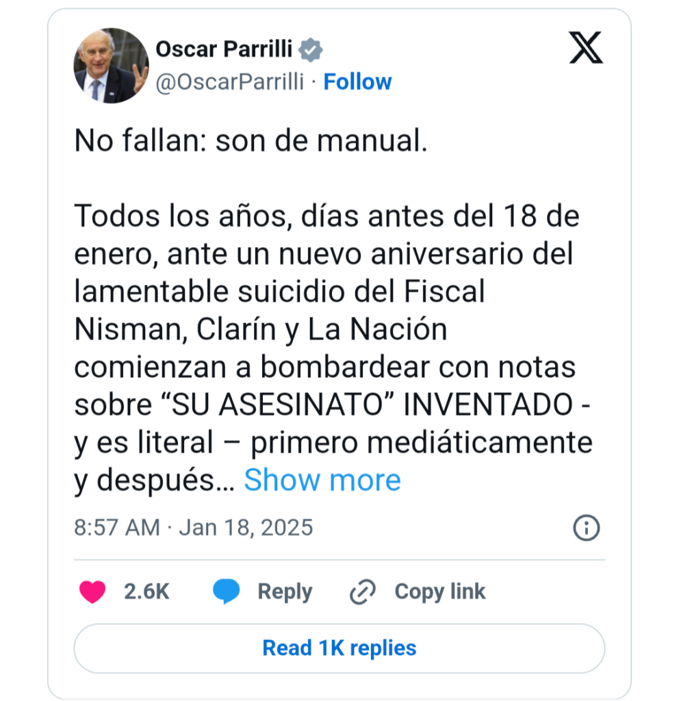This screenshot has width=679, height=701.
Task: Click the "SU ASESINATO" INVENTADO text line
Action: [x=333, y=405]
